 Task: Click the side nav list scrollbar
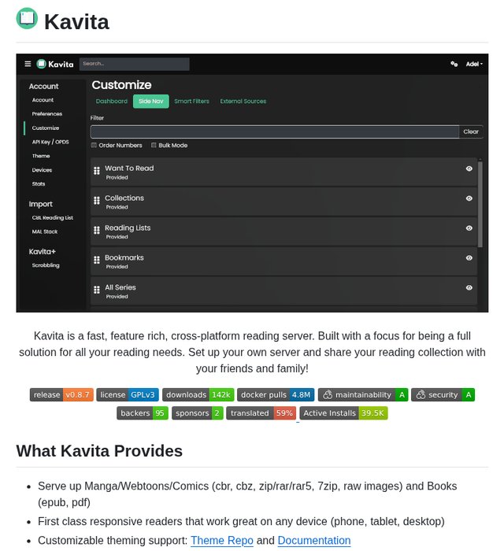click(x=480, y=205)
